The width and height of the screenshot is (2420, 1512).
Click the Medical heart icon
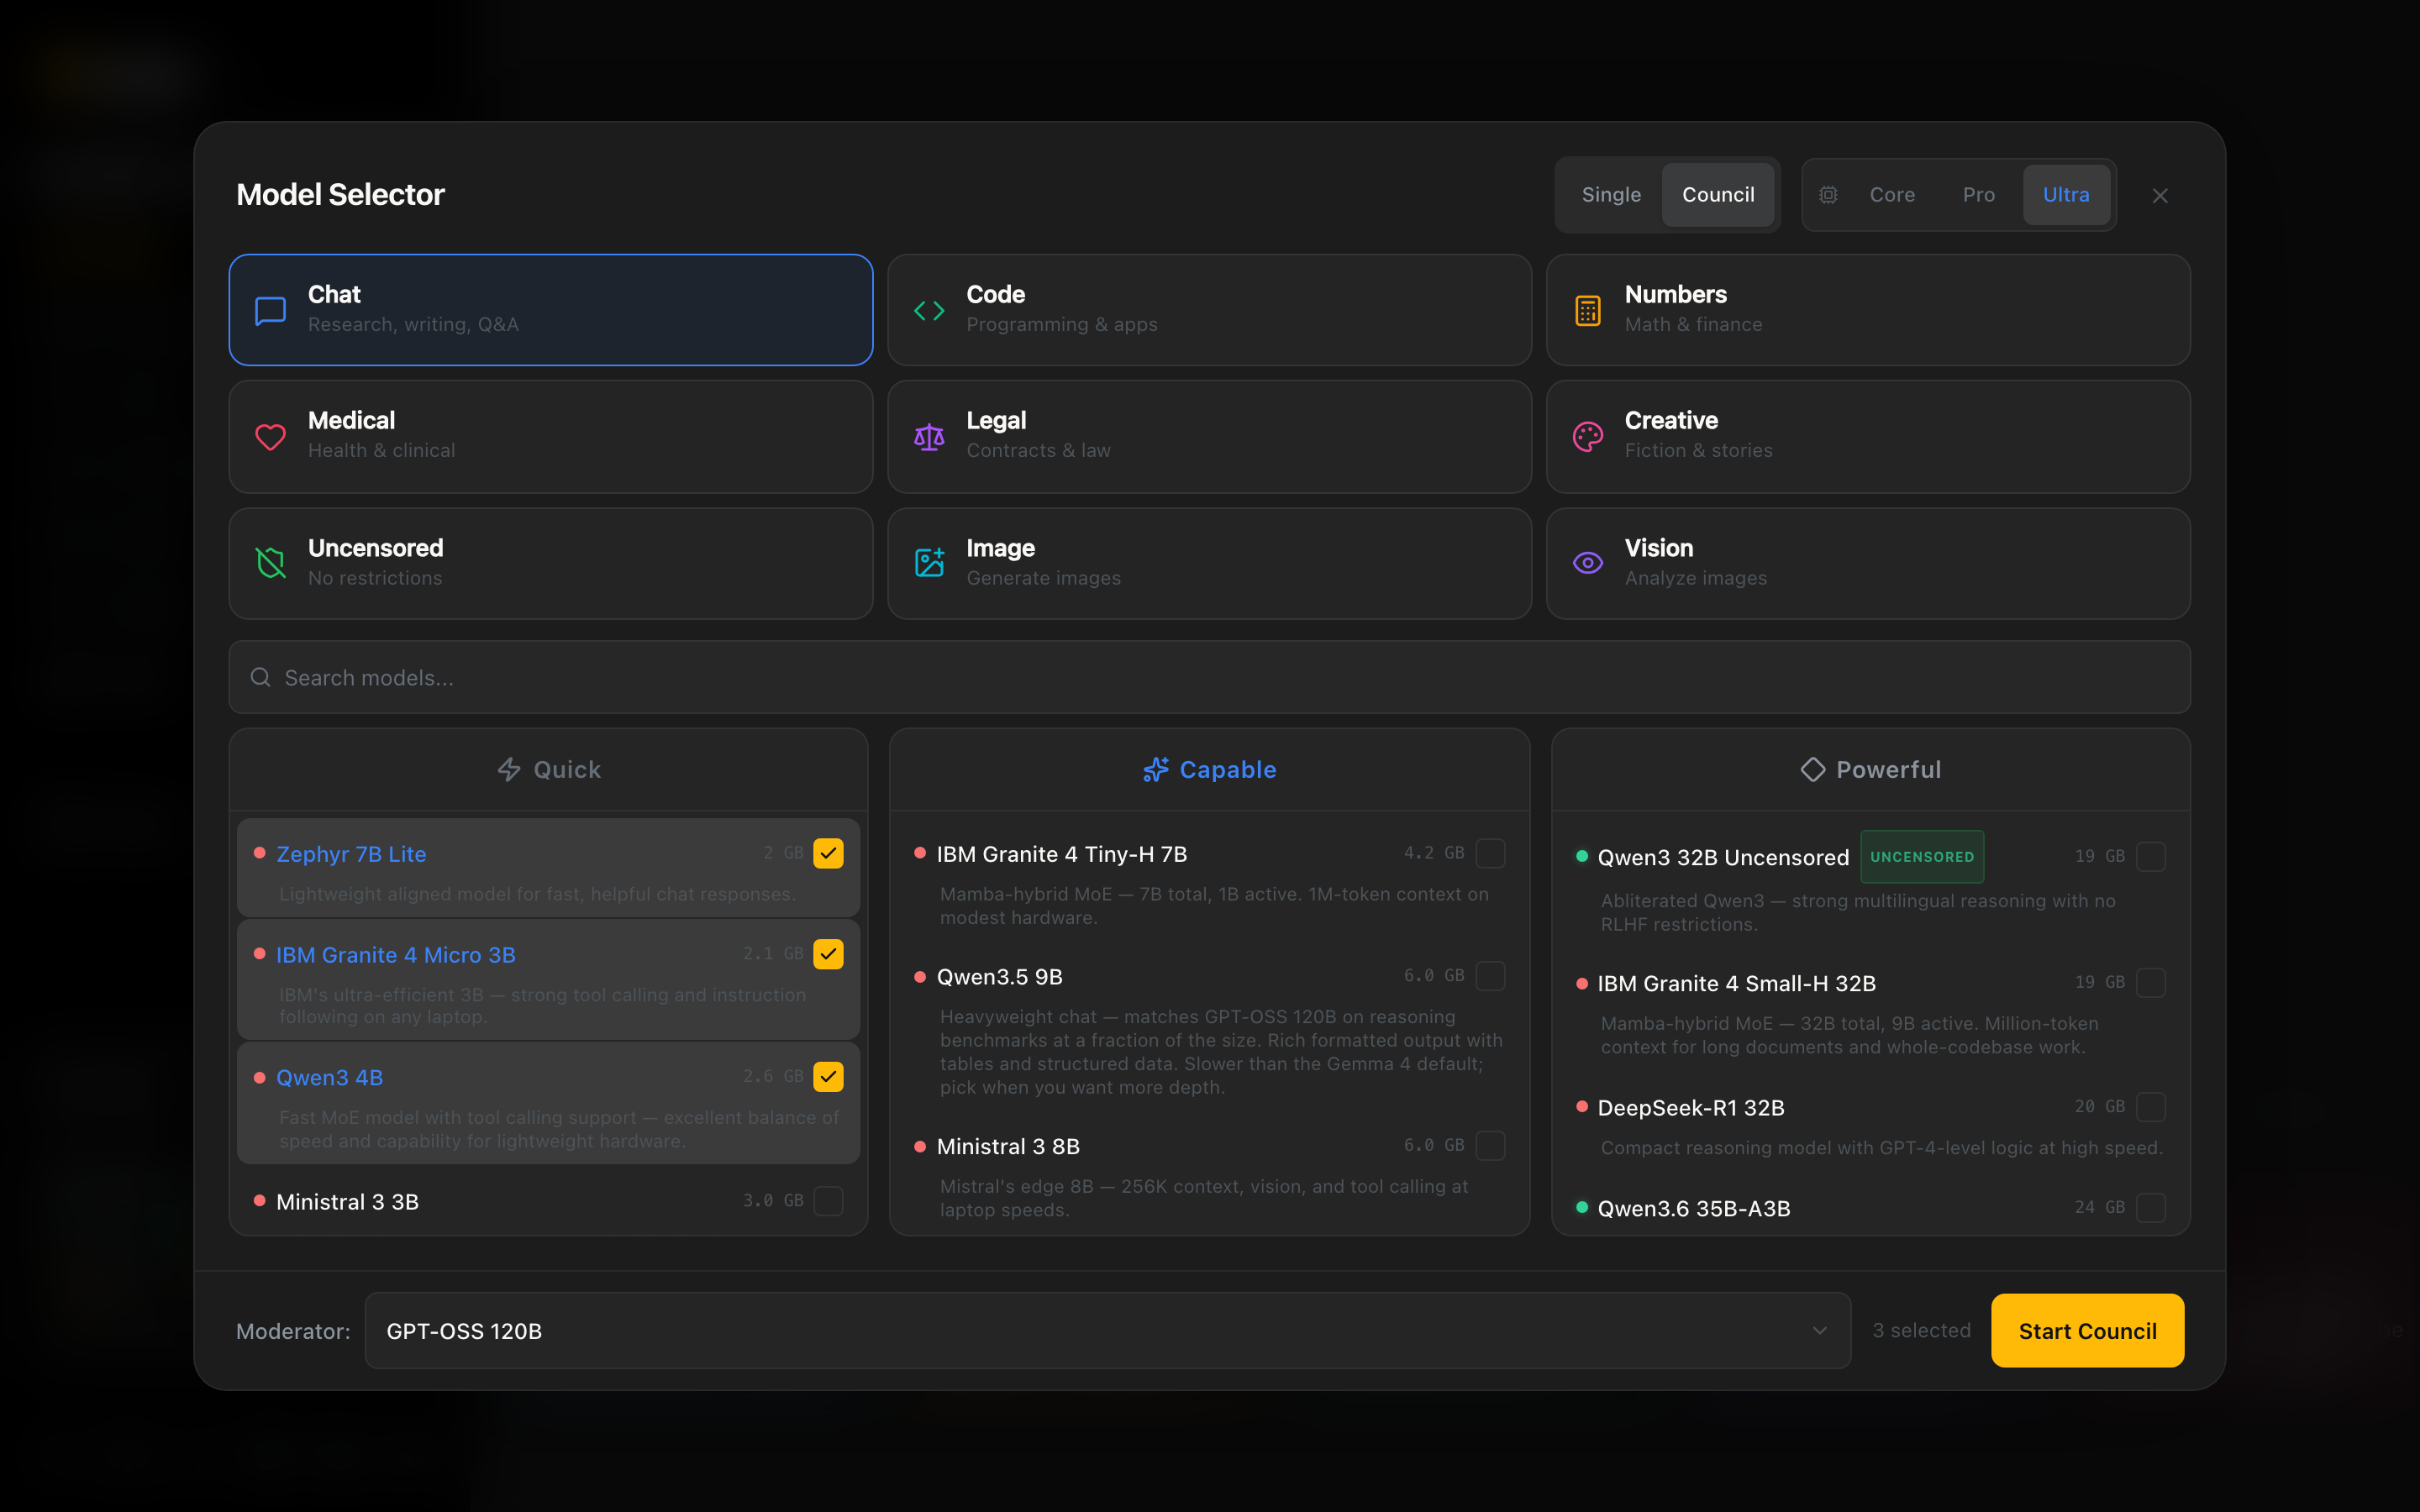coord(270,437)
